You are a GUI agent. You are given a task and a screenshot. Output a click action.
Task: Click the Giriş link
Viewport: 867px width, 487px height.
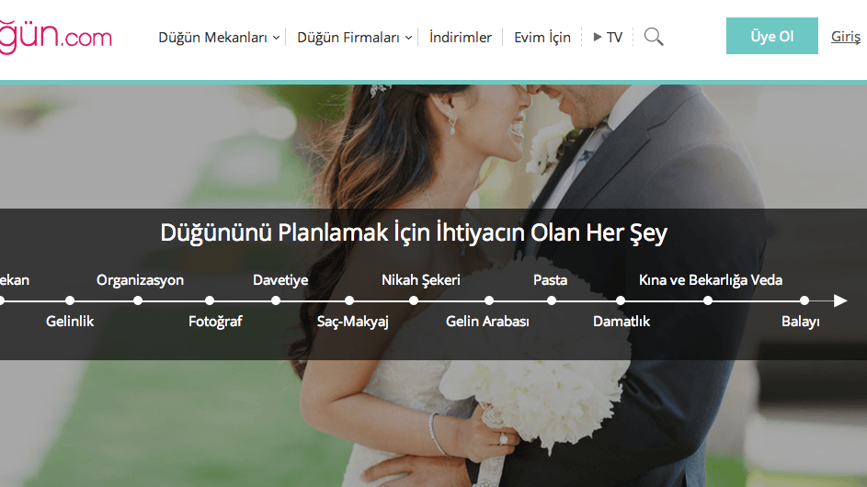846,37
